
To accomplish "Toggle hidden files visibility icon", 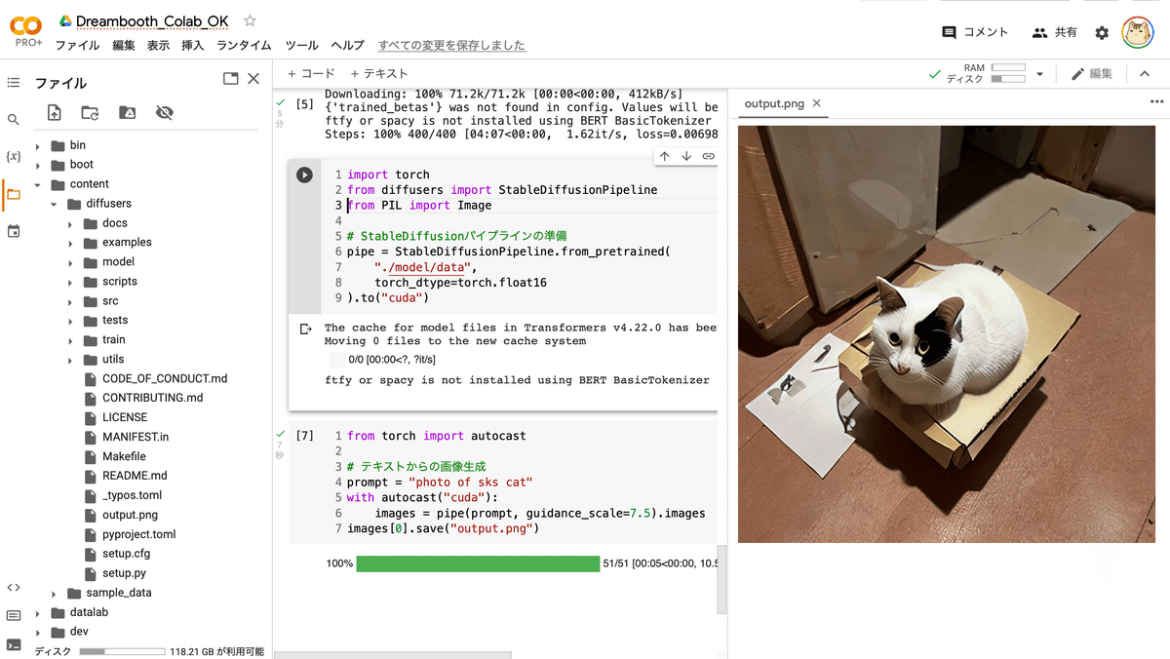I will point(165,113).
